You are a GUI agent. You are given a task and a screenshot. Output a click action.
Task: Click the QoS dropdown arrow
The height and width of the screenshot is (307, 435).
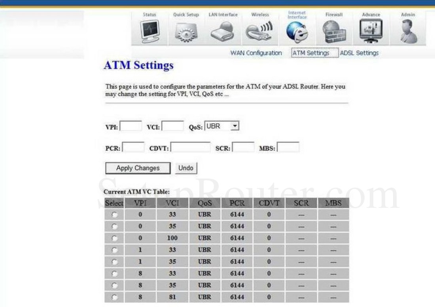[x=235, y=125]
